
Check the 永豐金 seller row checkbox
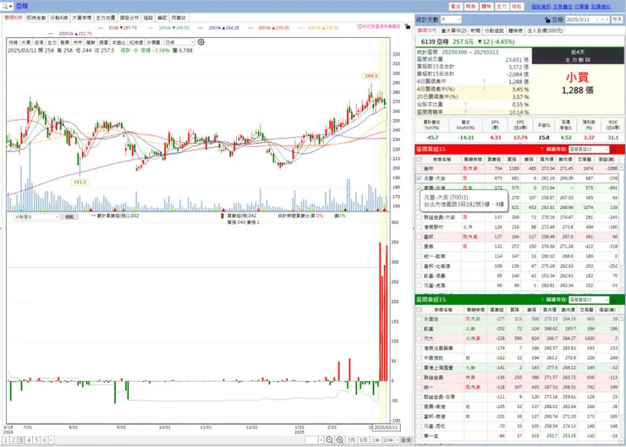coord(419,319)
